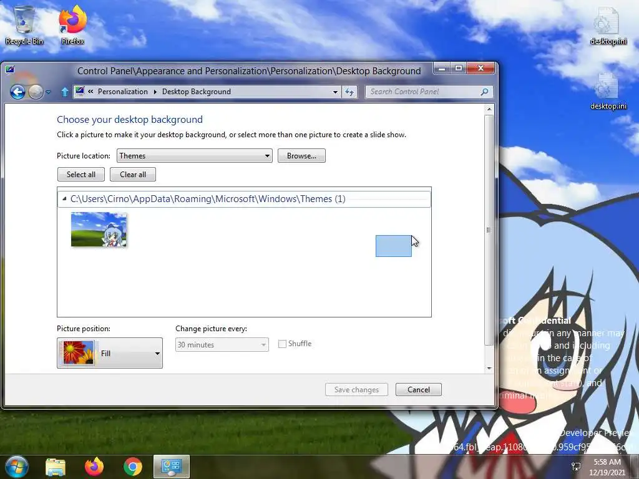Maximize the Desktop Background window
The image size is (639, 479).
pyautogui.click(x=459, y=68)
